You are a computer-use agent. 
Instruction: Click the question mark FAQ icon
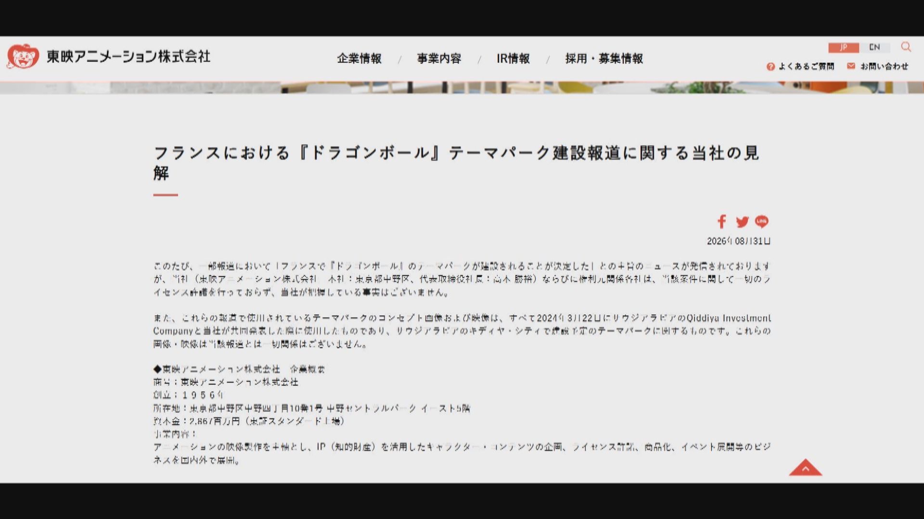770,66
